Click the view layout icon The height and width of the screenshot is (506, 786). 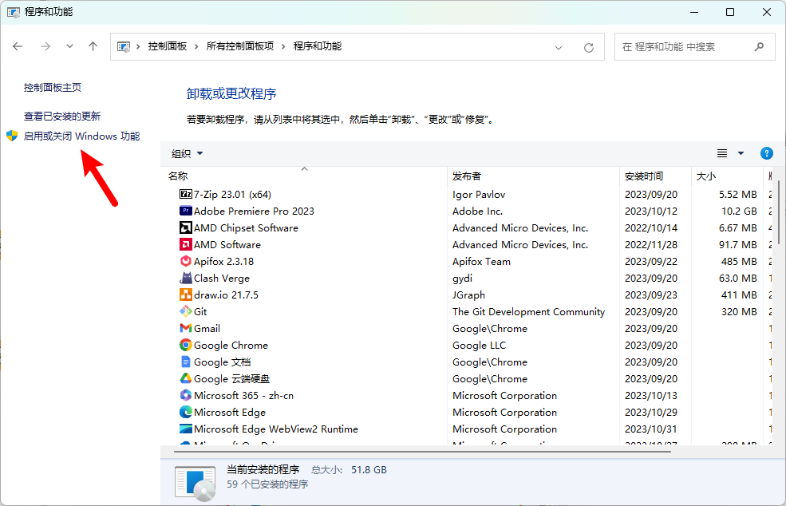pyautogui.click(x=722, y=153)
